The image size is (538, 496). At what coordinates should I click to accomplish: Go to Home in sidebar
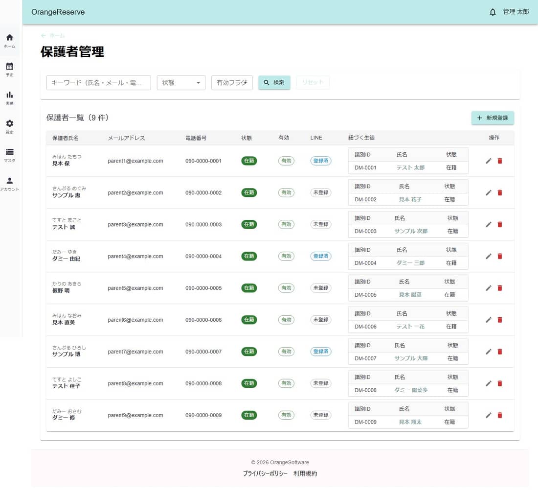coord(10,41)
